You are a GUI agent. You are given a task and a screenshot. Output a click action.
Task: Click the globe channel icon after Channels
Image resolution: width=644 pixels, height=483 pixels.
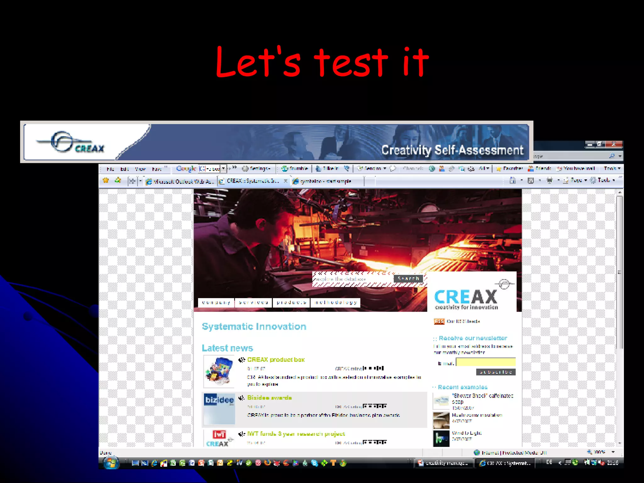[432, 169]
